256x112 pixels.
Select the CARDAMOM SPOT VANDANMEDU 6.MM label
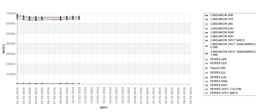pyautogui.click(x=233, y=46)
